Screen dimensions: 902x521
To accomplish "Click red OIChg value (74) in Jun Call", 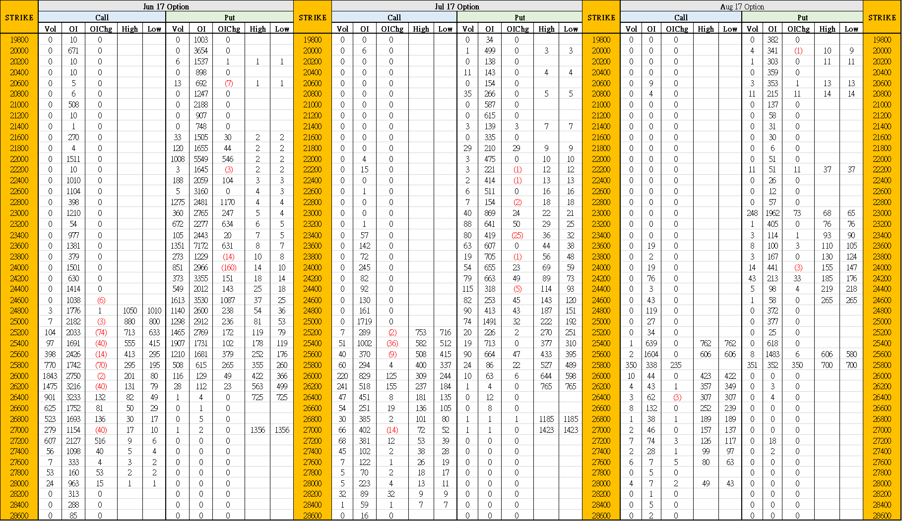I will coord(101,332).
